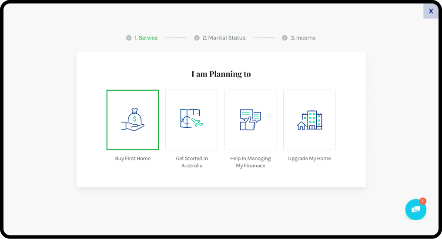This screenshot has height=239, width=442.
Task: Switch to the 3. Income step
Action: [x=303, y=38]
